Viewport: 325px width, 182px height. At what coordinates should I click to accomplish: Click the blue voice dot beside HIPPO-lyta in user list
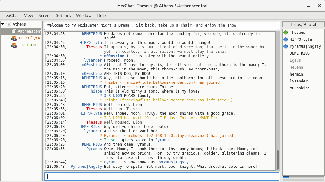point(286,39)
